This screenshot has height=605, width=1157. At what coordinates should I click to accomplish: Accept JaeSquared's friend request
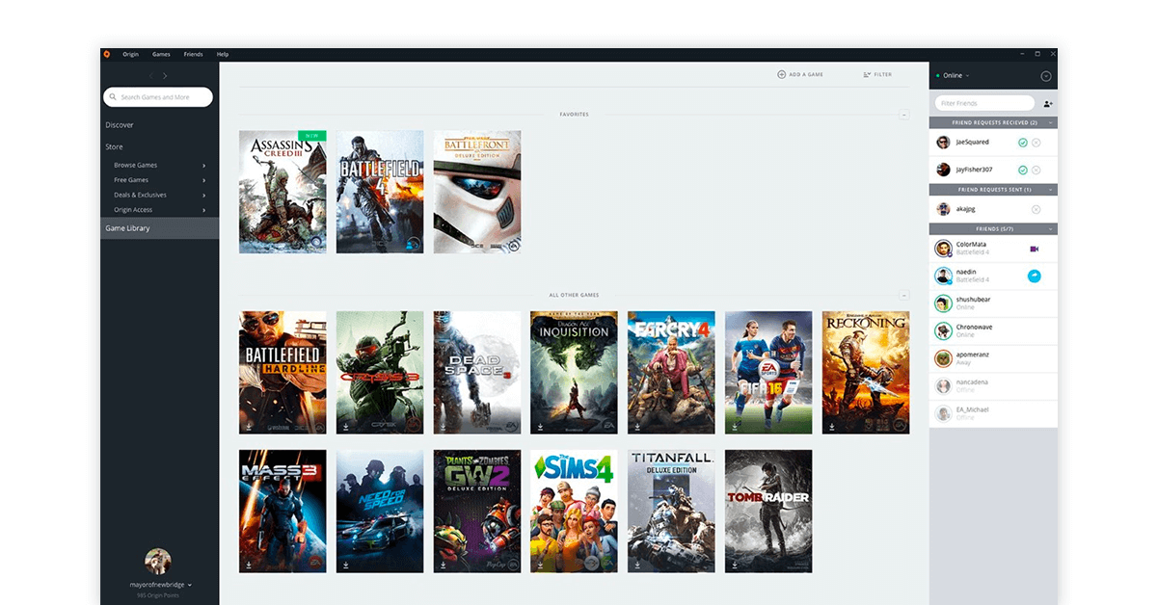[1023, 143]
